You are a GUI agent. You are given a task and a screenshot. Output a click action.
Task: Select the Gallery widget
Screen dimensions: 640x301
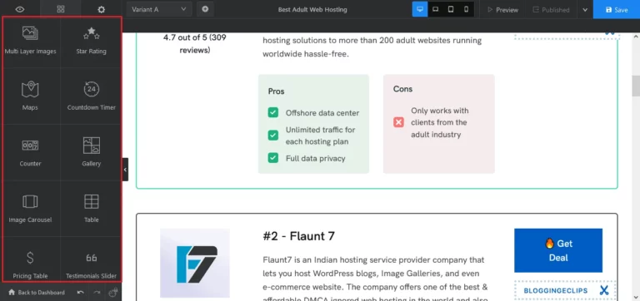tap(91, 152)
